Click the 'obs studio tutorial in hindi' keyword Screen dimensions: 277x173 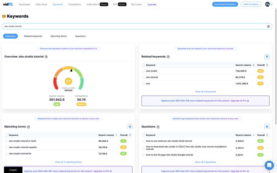[x=22, y=141]
